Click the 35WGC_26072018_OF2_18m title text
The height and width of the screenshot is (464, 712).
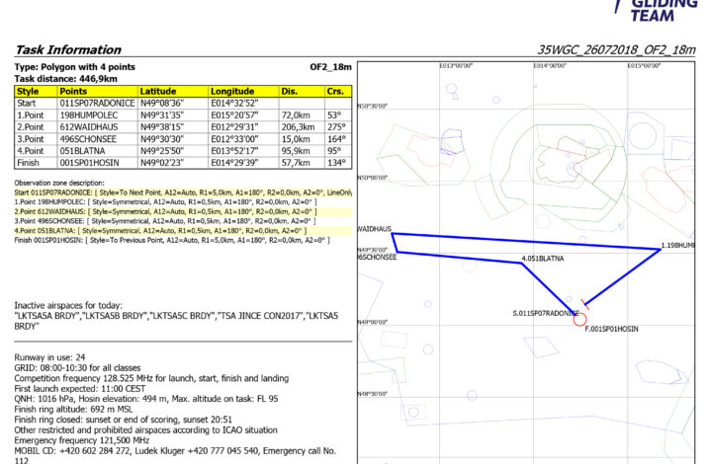point(616,50)
